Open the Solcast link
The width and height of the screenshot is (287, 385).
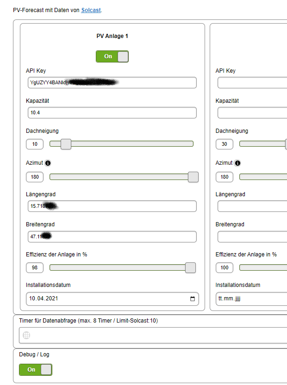(91, 10)
